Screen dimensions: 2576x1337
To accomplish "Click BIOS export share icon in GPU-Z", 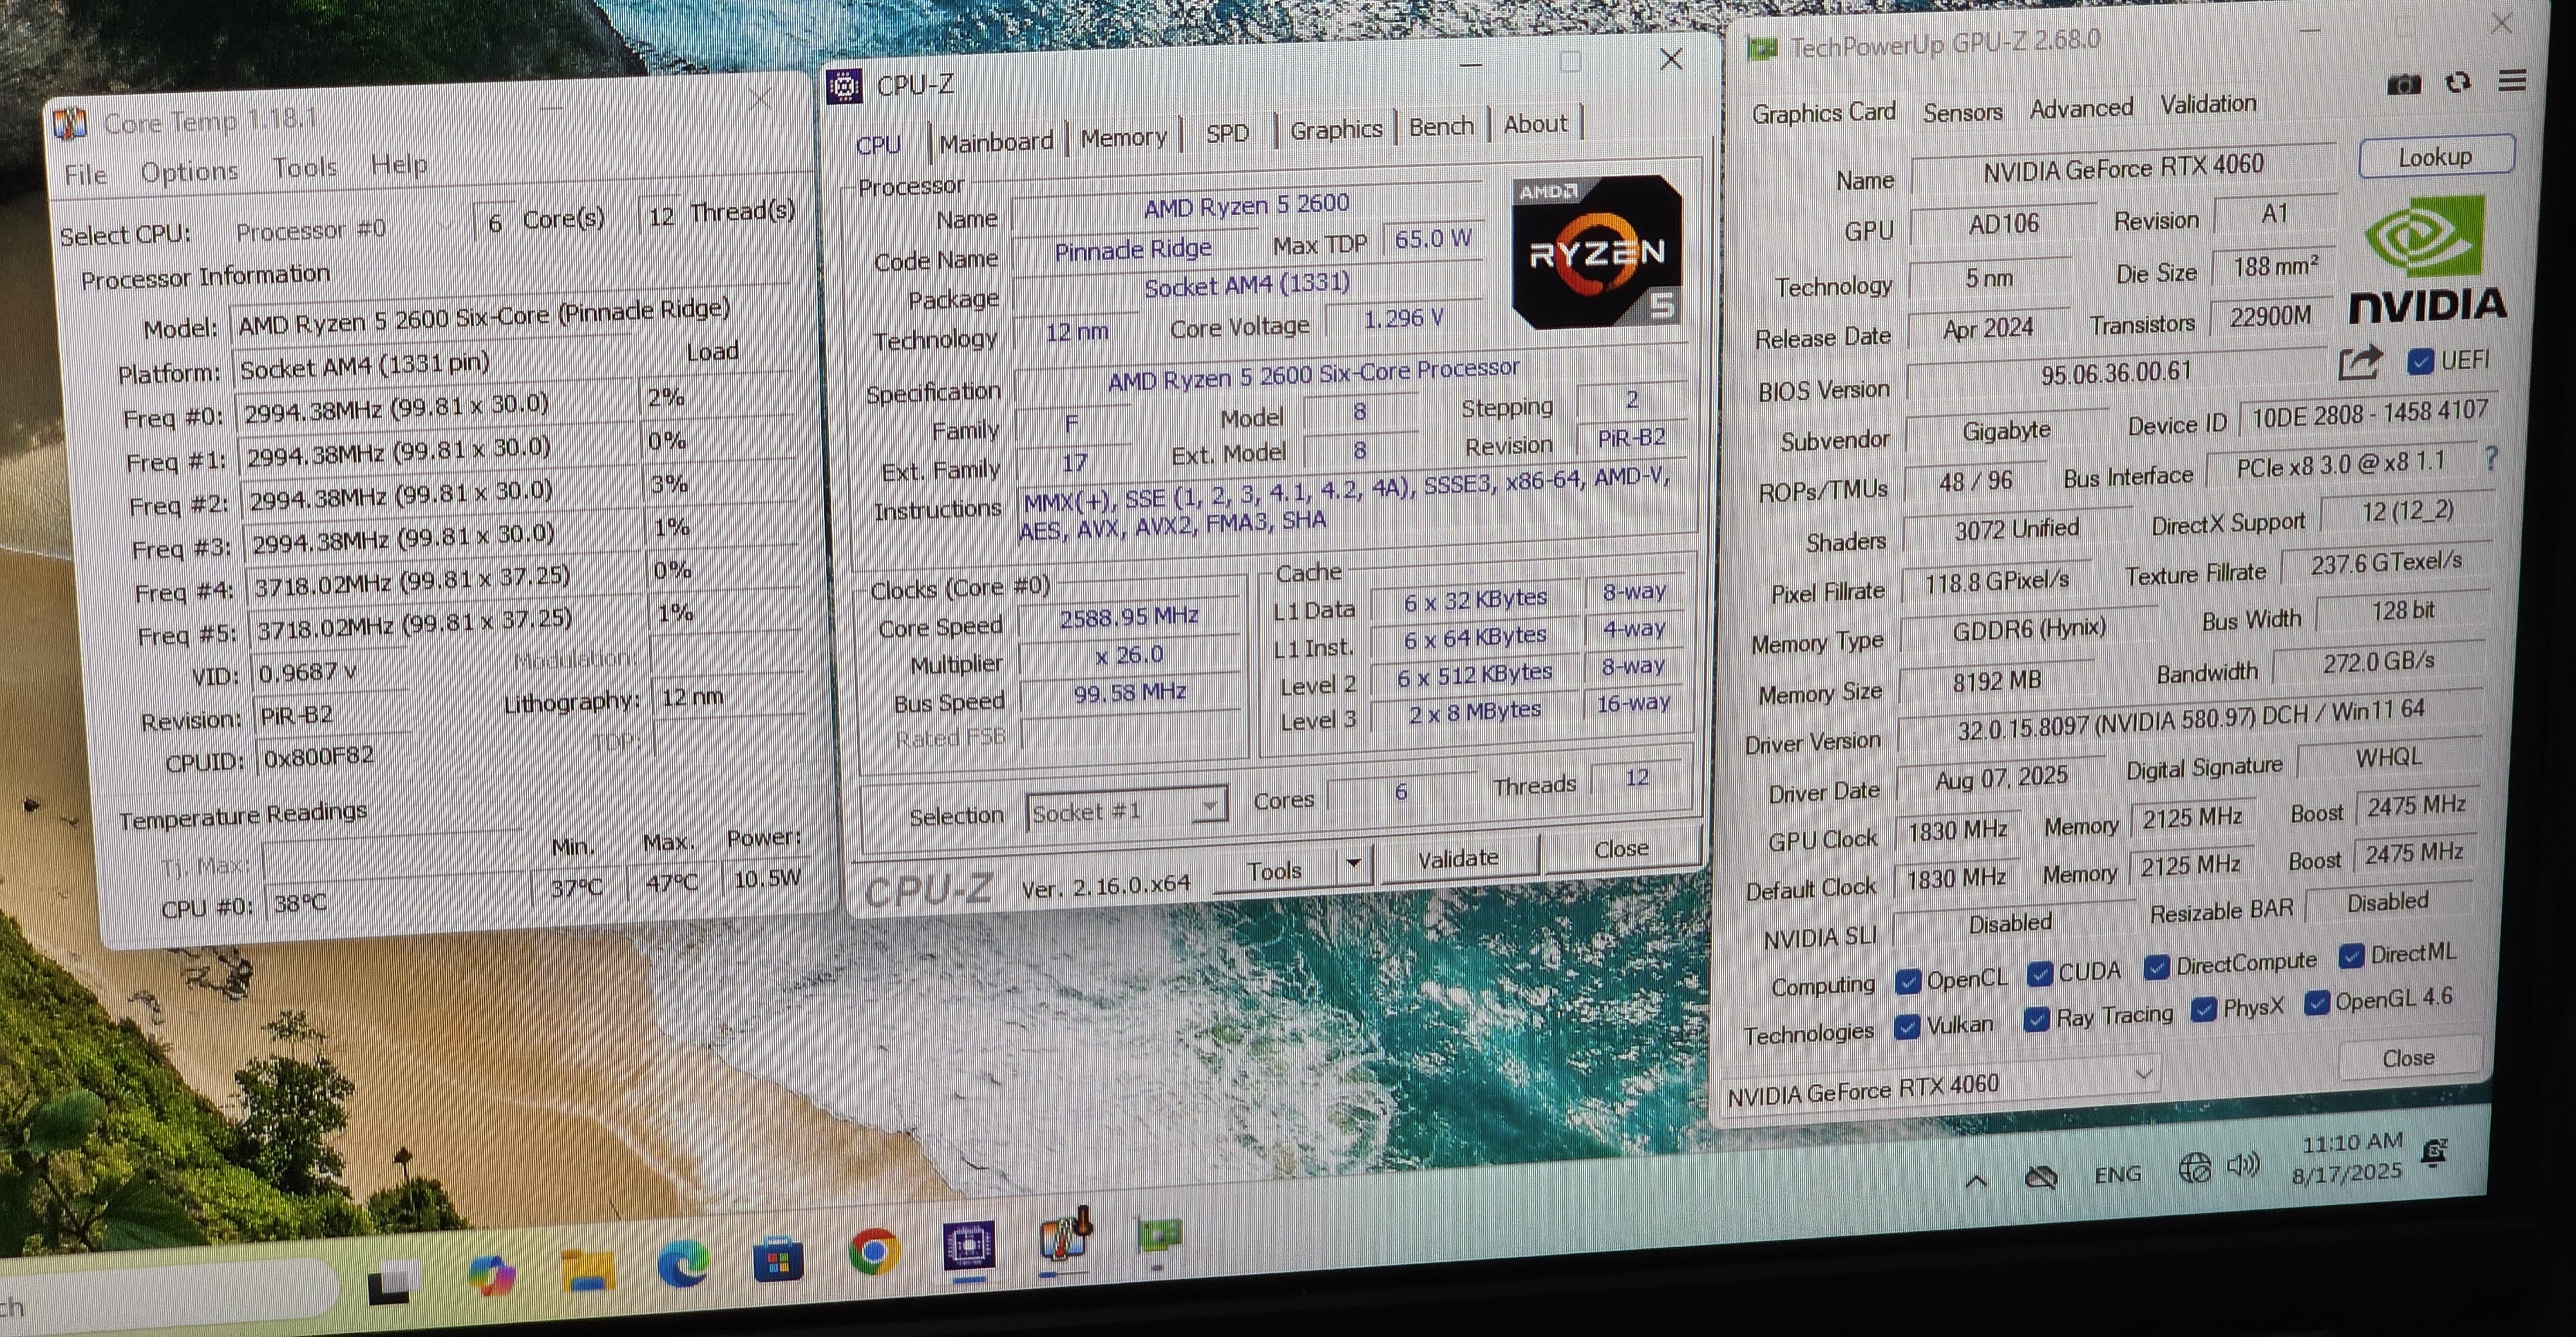I will (2360, 363).
